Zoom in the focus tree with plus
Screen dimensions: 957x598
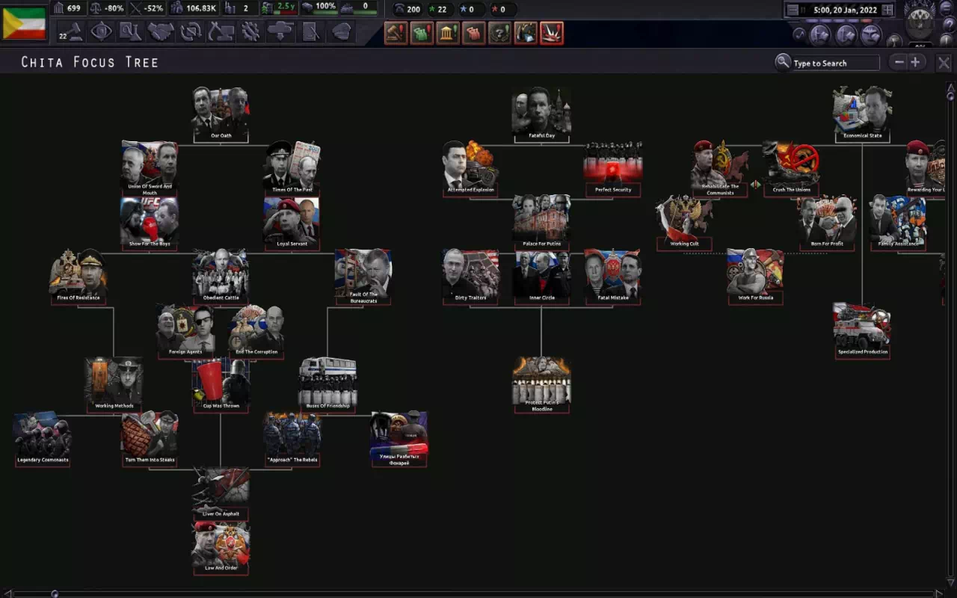915,63
